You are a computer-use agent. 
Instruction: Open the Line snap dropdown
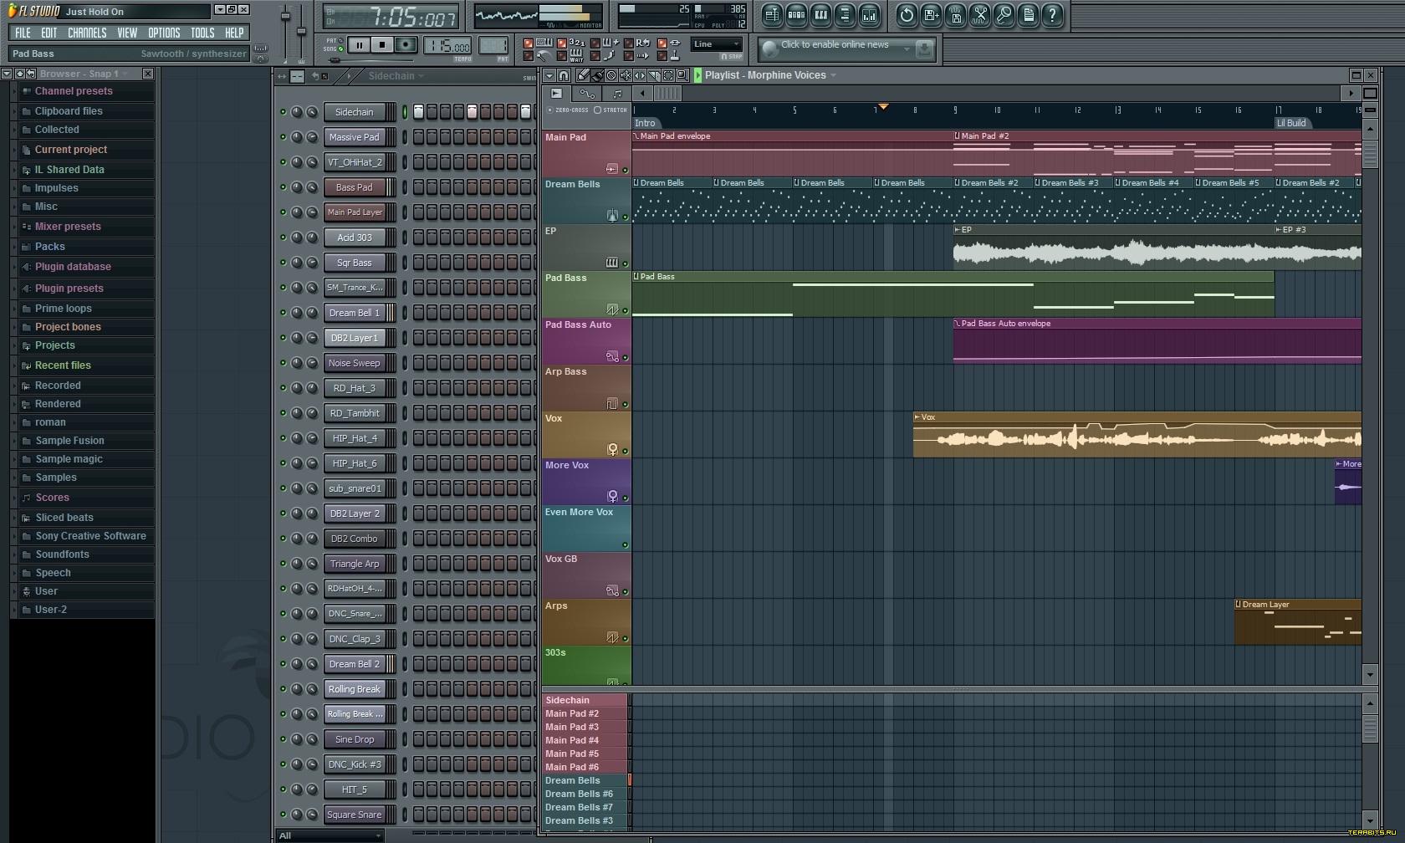pos(717,44)
